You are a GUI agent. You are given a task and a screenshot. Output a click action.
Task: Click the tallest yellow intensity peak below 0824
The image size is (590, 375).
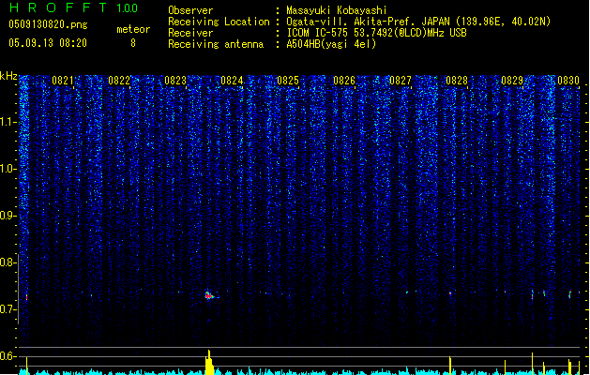209,362
